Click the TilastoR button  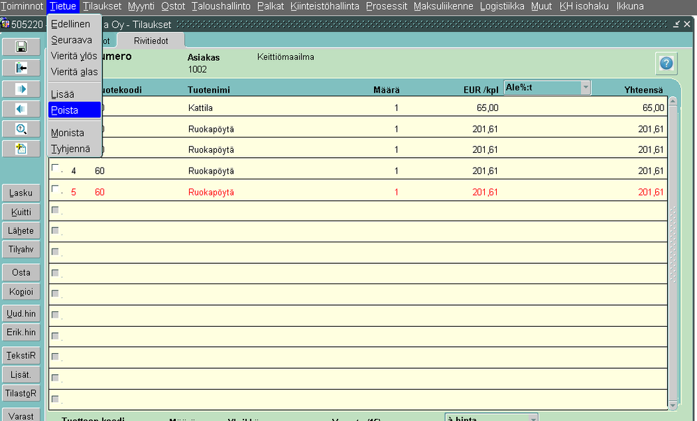pos(21,393)
